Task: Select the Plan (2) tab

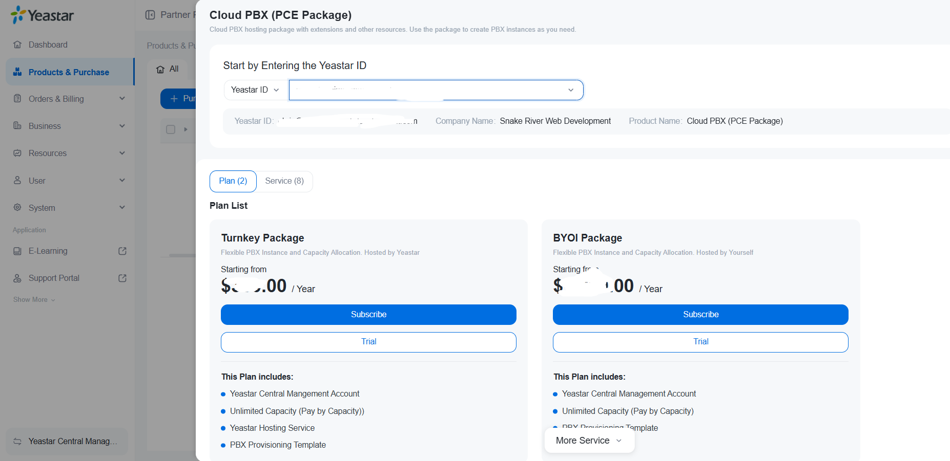Action: pos(233,181)
